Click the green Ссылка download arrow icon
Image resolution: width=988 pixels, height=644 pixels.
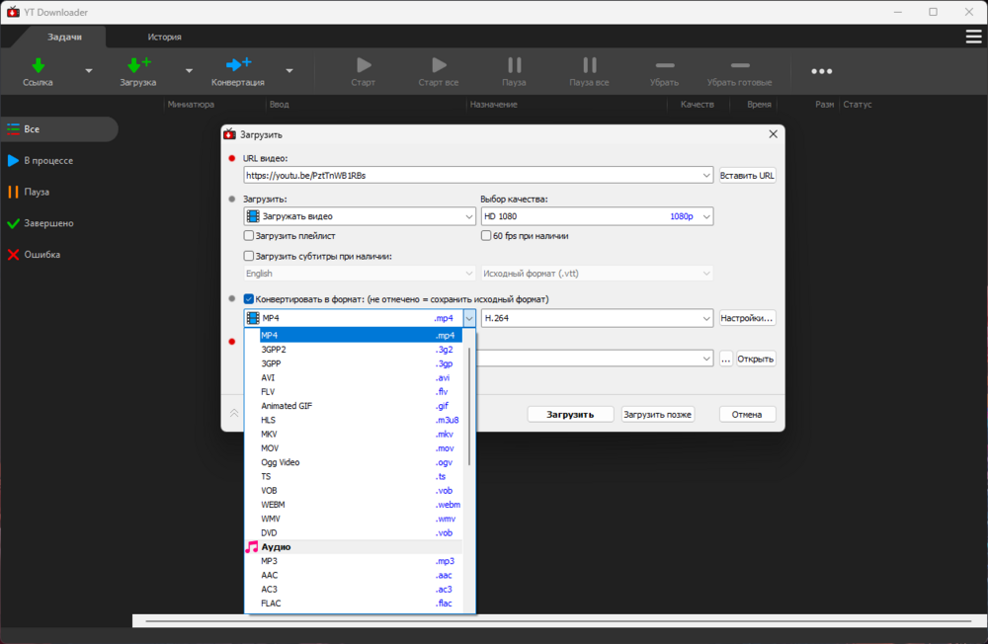tap(38, 65)
